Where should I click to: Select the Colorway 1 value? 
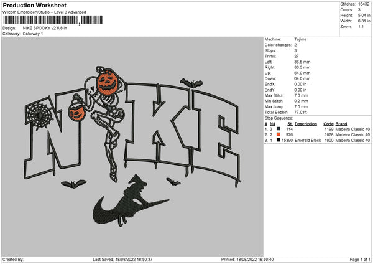33,34
